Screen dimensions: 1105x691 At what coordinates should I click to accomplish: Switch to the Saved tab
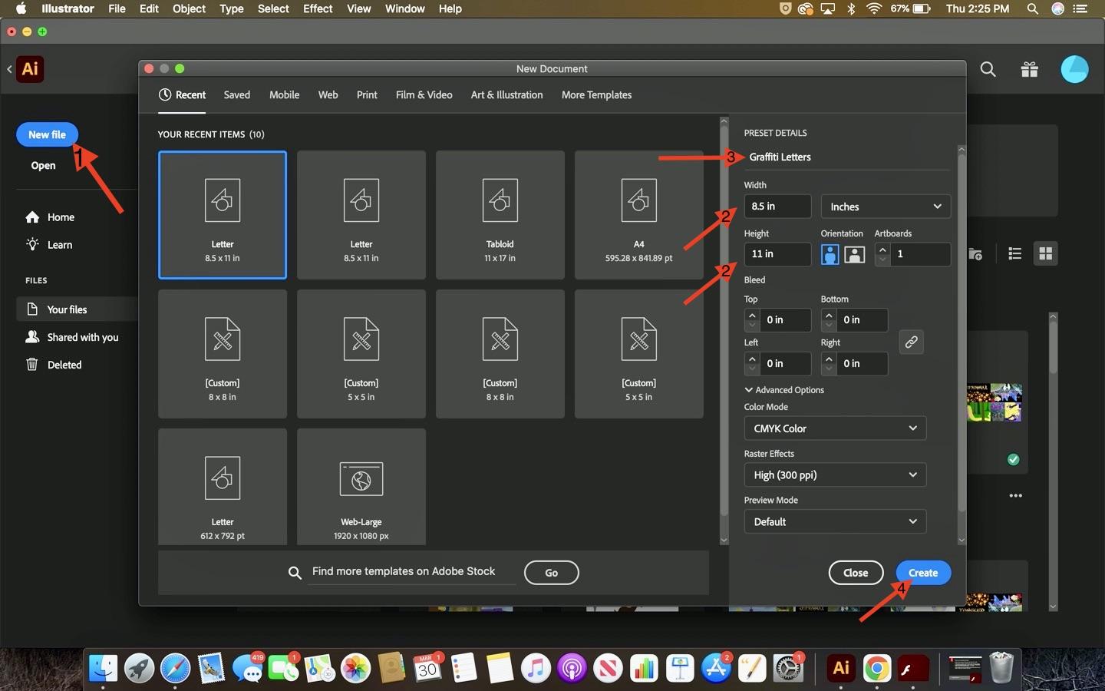[x=237, y=95]
